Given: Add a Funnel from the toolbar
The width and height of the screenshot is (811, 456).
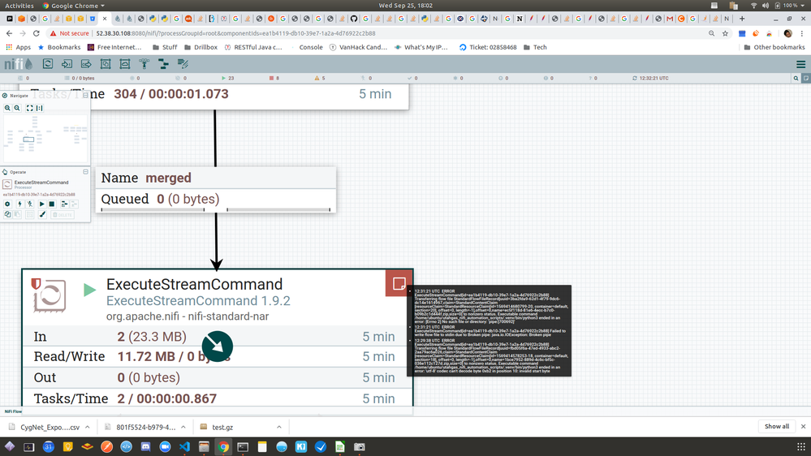Looking at the screenshot, I should [x=145, y=63].
